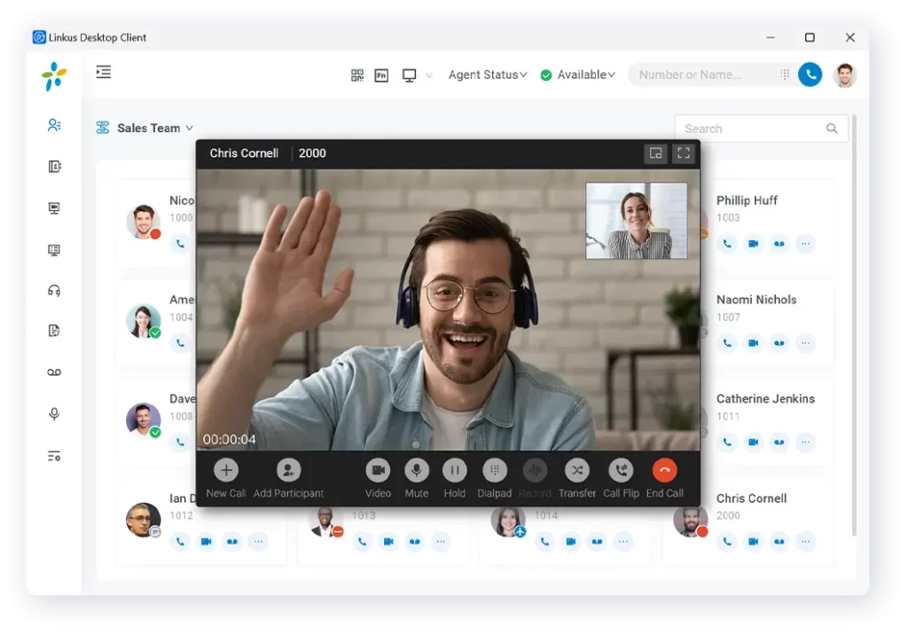Add Participant to the current call
Viewport: 908px width, 634px height.
click(x=288, y=471)
